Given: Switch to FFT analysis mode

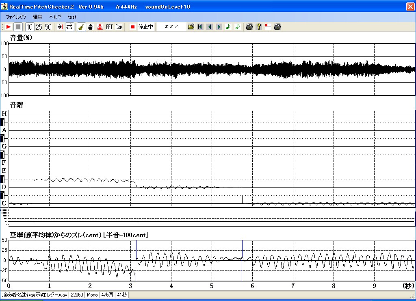Looking at the screenshot, I should point(109,27).
